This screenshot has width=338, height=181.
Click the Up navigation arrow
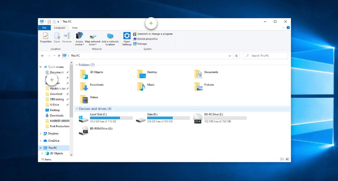click(x=59, y=56)
